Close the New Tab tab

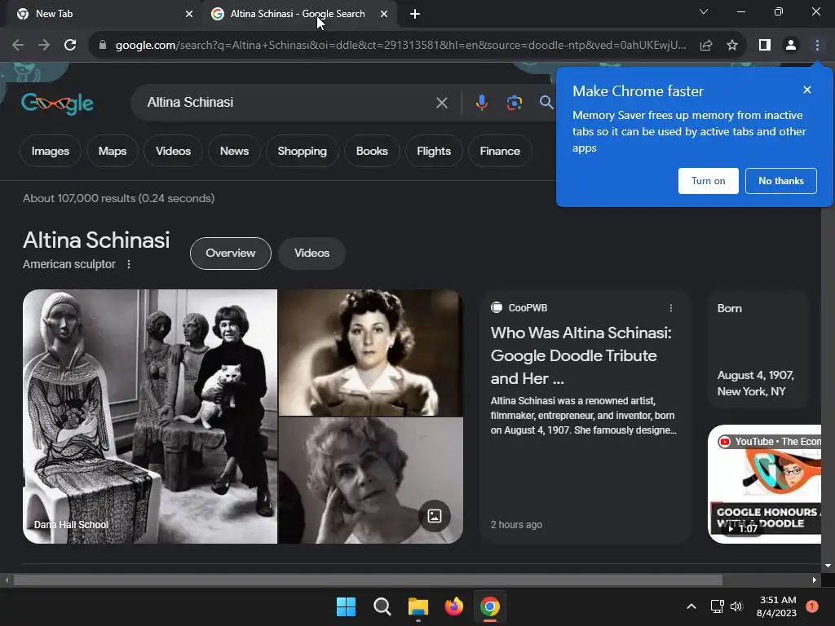click(x=188, y=14)
